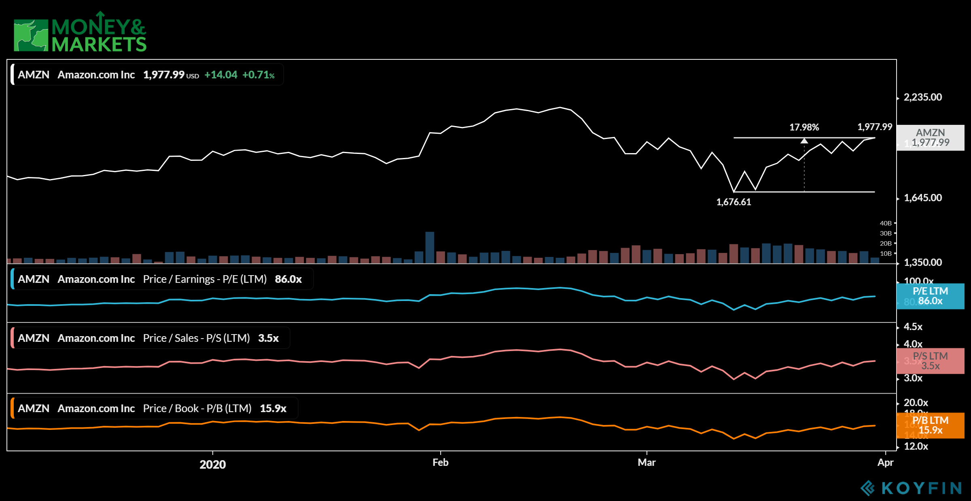The height and width of the screenshot is (501, 971).
Task: Click the 1,350.00 price axis label
Action: [923, 263]
